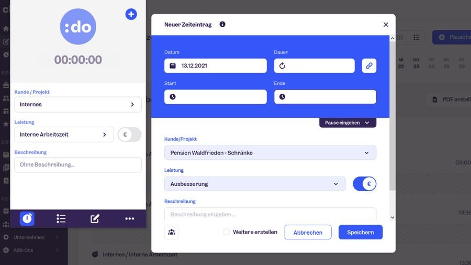Open the list view icon in bottom bar
This screenshot has width=471, height=265.
[61, 218]
